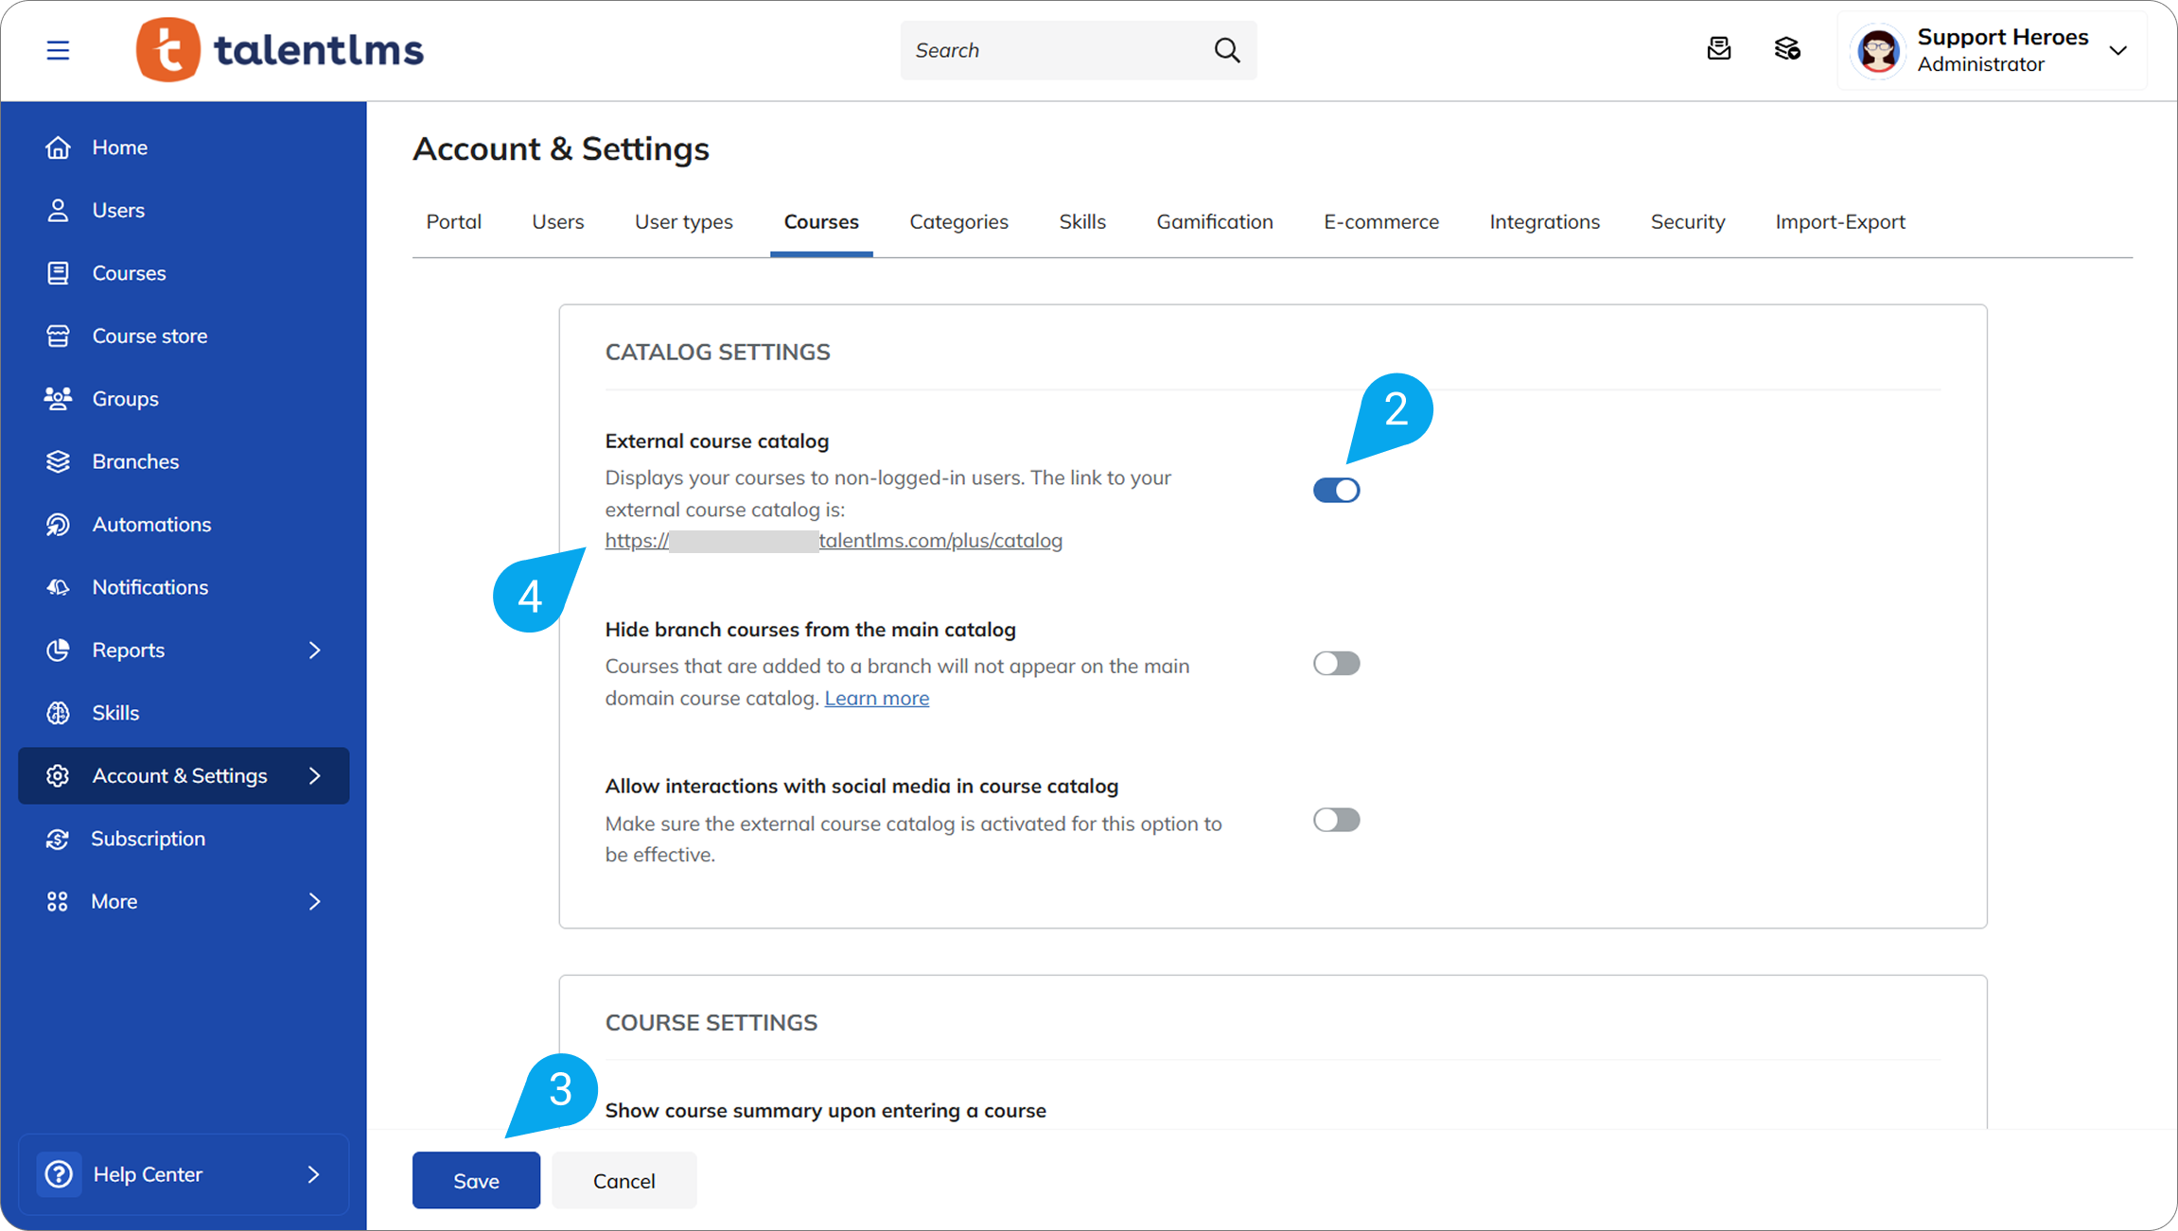Enable Hide branch courses toggle

tap(1336, 664)
